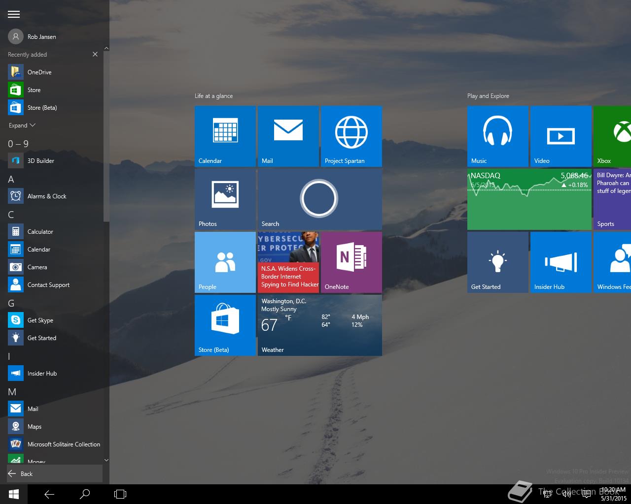Launch OneDrive from Recently added
This screenshot has height=504, width=631.
click(55, 72)
